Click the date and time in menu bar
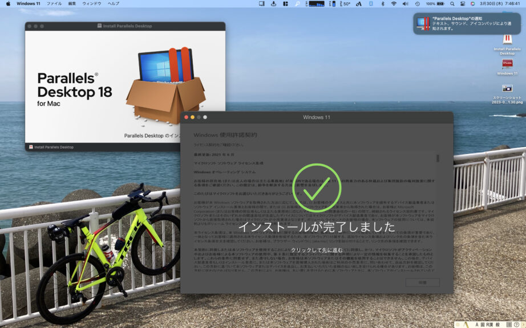Screen dimensions: 526x328 click(500, 3)
